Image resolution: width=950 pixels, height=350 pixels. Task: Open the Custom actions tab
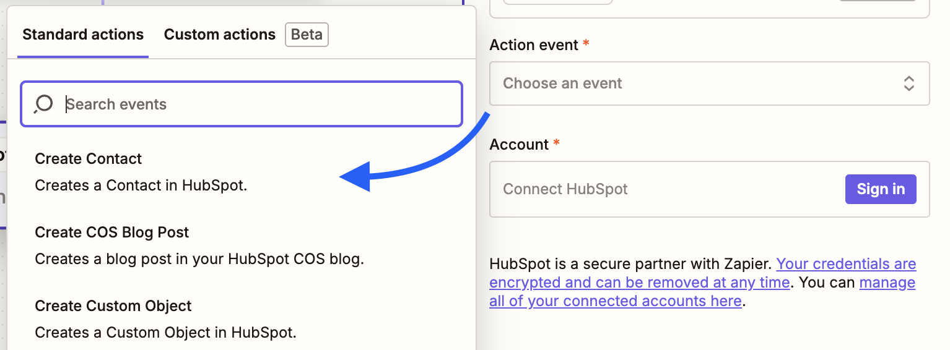(219, 35)
